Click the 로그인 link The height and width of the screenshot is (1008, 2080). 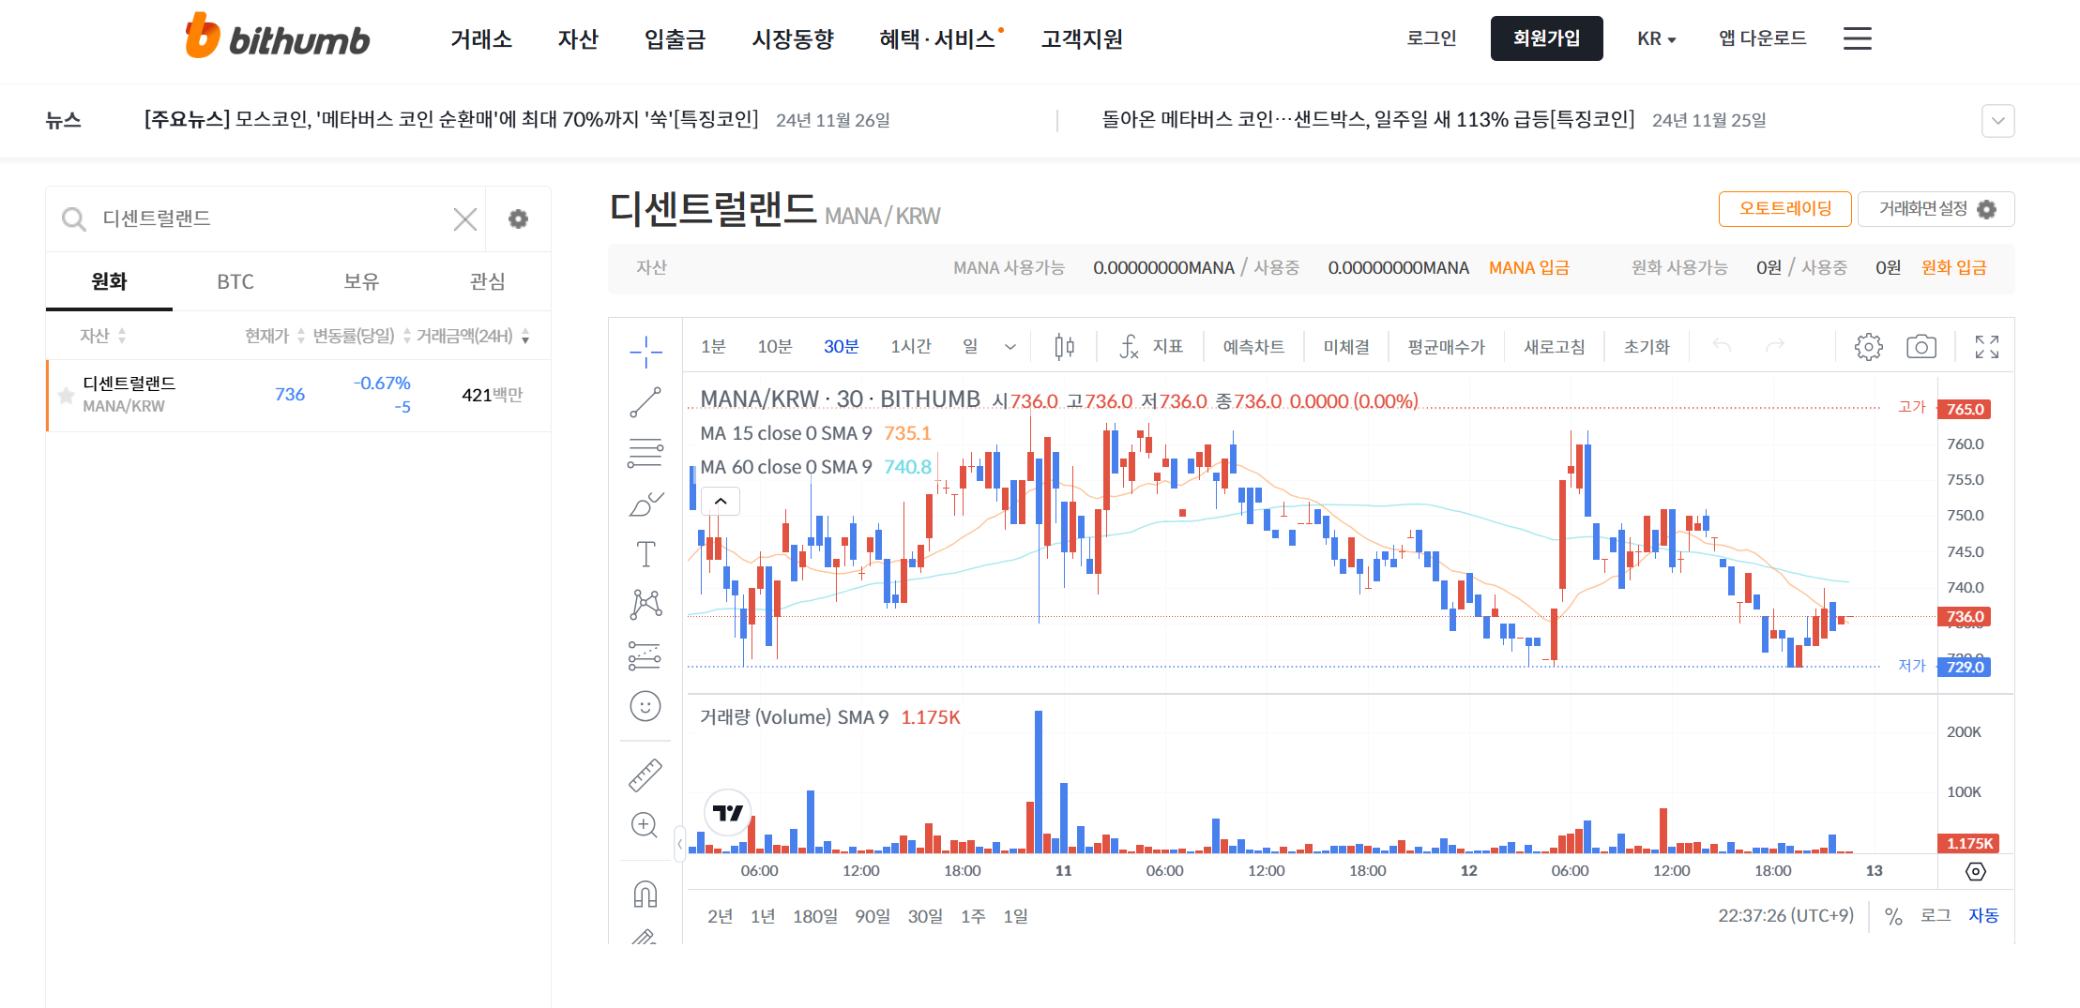pyautogui.click(x=1432, y=38)
